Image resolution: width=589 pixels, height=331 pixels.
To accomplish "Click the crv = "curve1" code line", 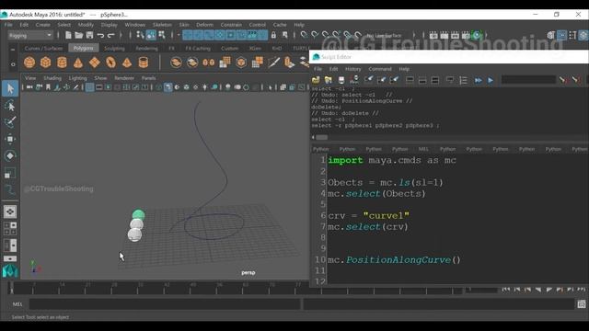I will (x=368, y=216).
